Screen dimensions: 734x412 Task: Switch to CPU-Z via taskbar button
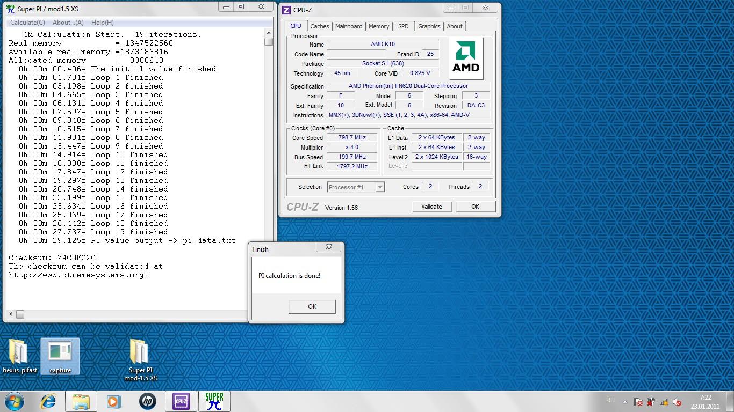click(x=181, y=401)
